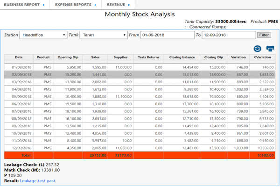The image size is (280, 187).
Task: Click the Filter button
Action: pyautogui.click(x=264, y=35)
